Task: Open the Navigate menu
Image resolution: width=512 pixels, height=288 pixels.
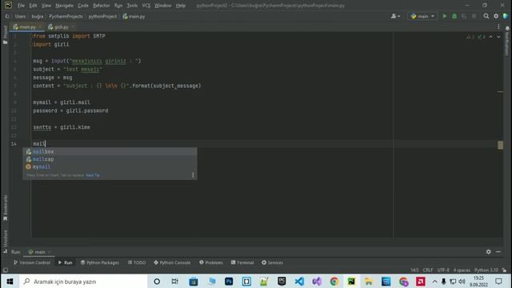Action: point(64,6)
